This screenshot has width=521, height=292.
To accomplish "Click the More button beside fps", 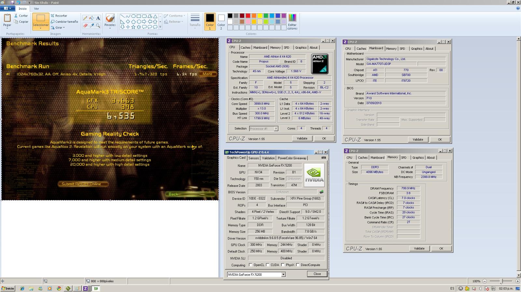I will pos(207,74).
